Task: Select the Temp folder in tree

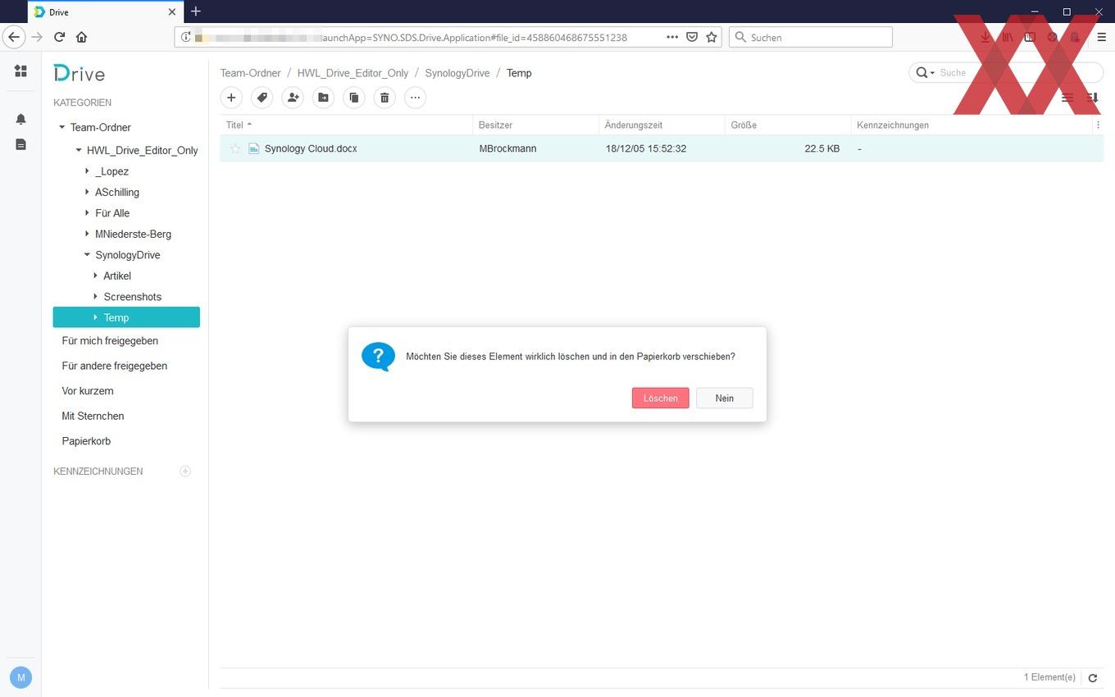Action: point(126,317)
